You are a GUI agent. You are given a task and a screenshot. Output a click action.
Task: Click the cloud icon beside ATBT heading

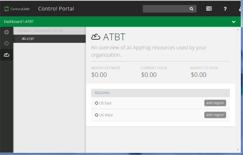point(96,37)
